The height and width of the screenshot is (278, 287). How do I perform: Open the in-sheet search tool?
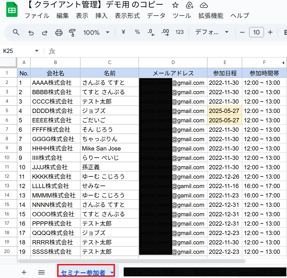click(16, 32)
